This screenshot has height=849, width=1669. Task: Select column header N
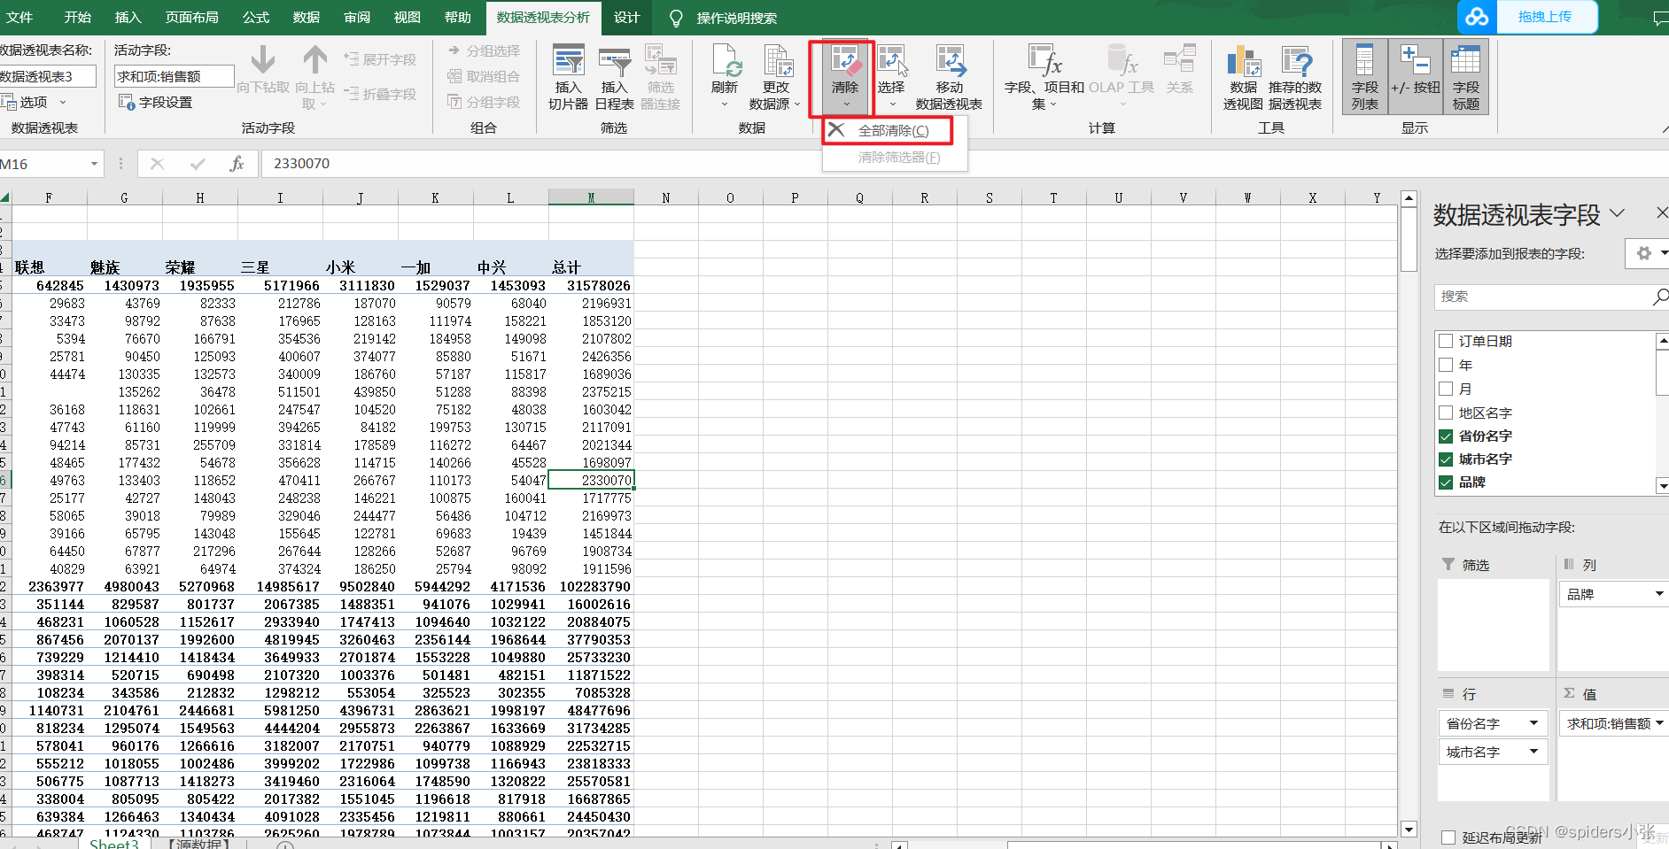pyautogui.click(x=666, y=197)
